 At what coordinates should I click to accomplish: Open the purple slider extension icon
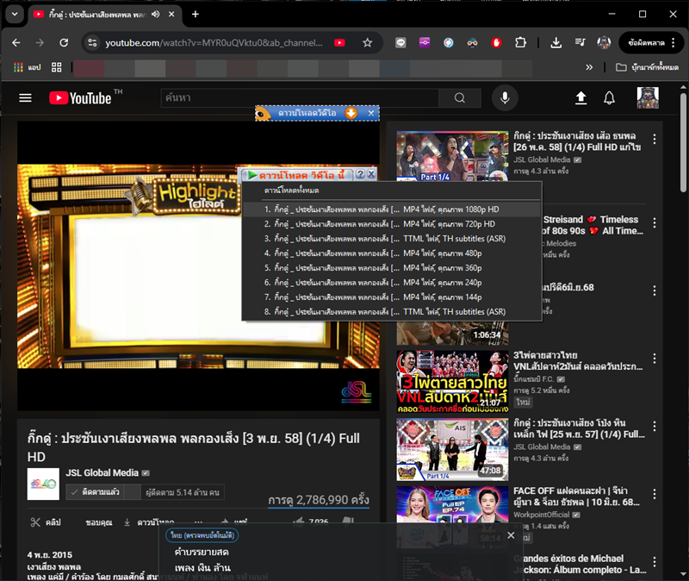click(x=425, y=42)
